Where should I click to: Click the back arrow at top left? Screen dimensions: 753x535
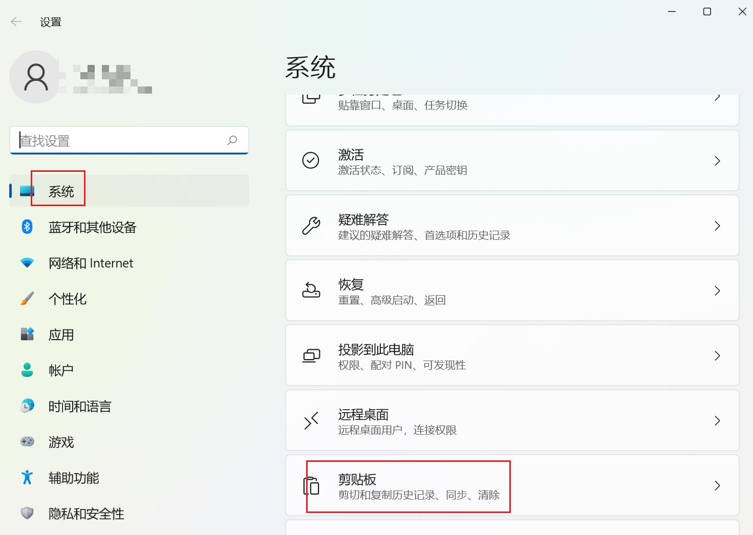click(x=16, y=21)
